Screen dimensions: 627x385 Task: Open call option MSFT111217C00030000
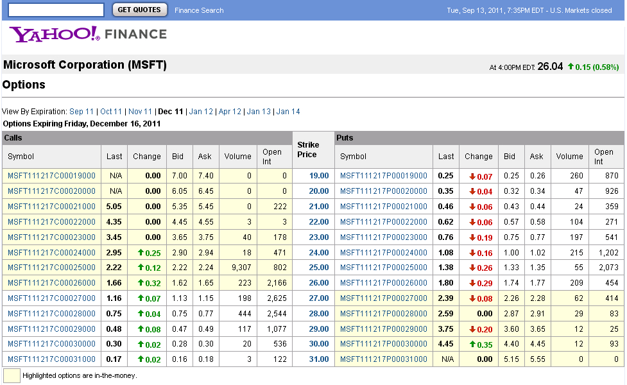pyautogui.click(x=51, y=344)
